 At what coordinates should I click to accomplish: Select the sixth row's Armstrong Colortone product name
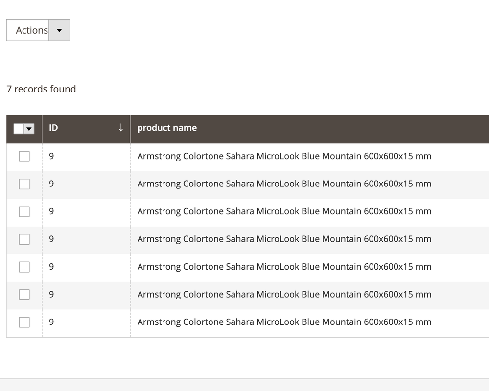click(284, 294)
